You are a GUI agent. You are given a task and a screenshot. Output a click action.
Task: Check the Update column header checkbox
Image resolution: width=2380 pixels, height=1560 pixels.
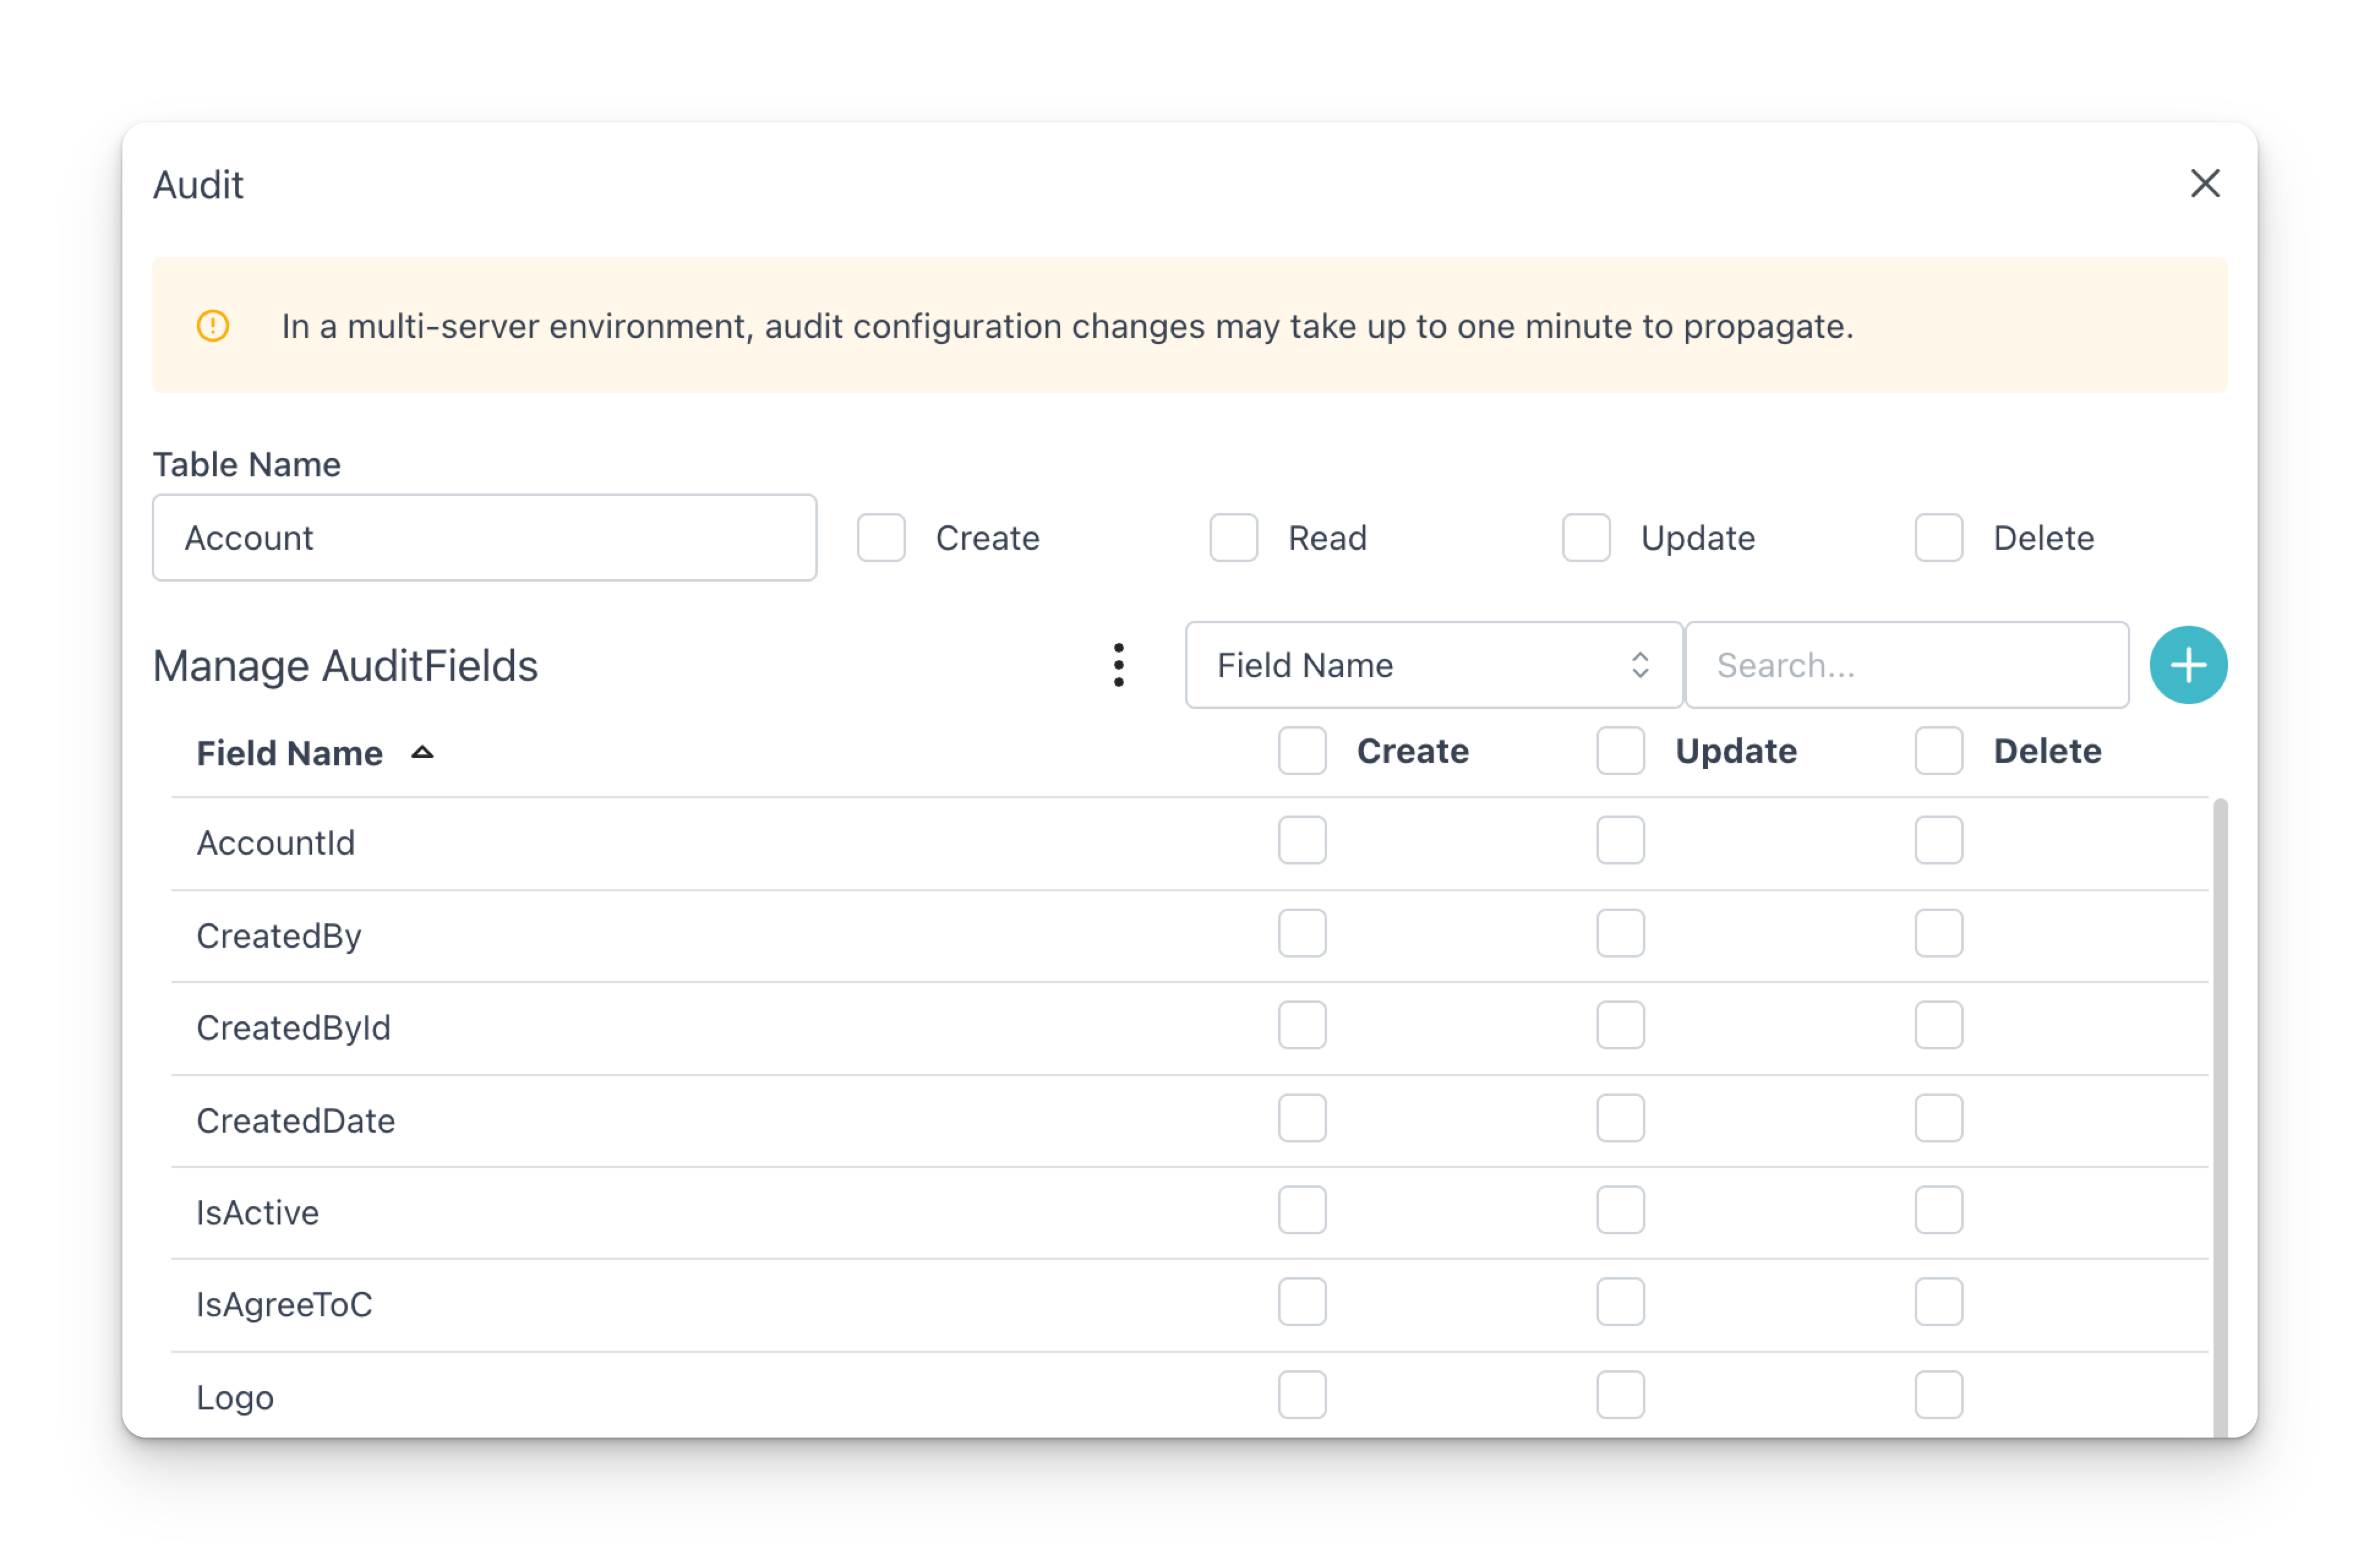(1620, 751)
